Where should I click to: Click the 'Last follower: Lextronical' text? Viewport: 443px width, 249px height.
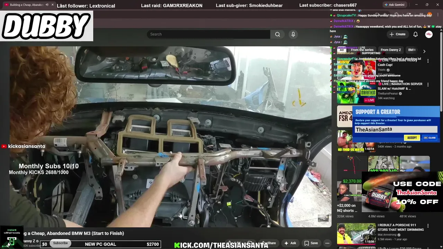point(86,6)
